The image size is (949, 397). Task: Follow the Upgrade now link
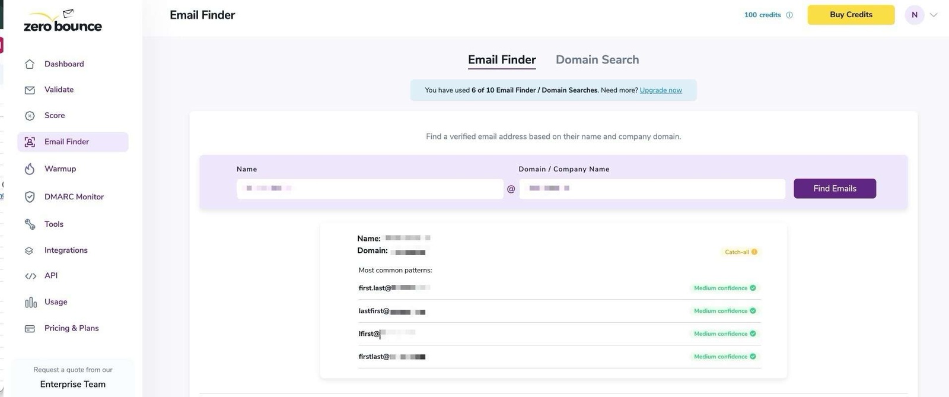(661, 90)
